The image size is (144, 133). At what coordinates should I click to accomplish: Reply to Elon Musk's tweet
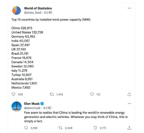coord(26,128)
